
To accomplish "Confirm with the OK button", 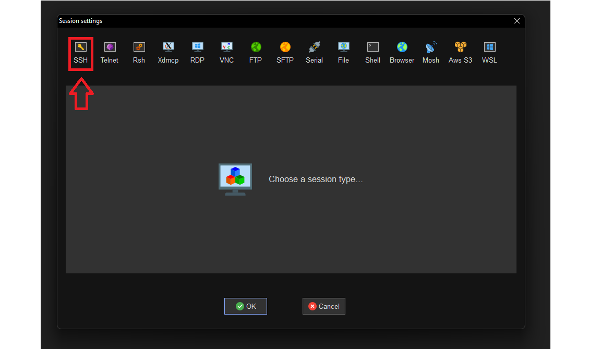I will coord(246,306).
